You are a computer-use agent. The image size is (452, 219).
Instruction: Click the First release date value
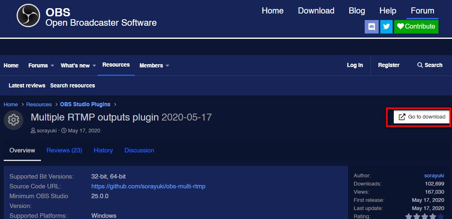coord(428,200)
